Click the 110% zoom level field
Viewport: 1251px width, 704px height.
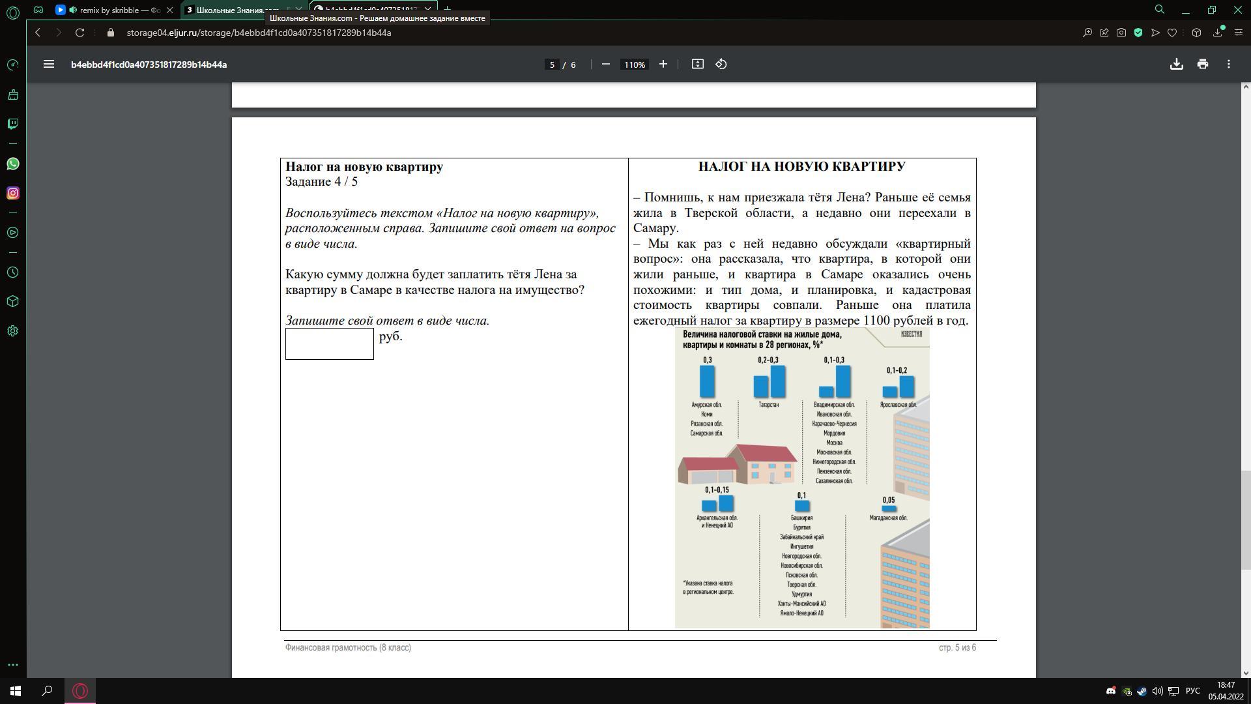click(x=635, y=65)
